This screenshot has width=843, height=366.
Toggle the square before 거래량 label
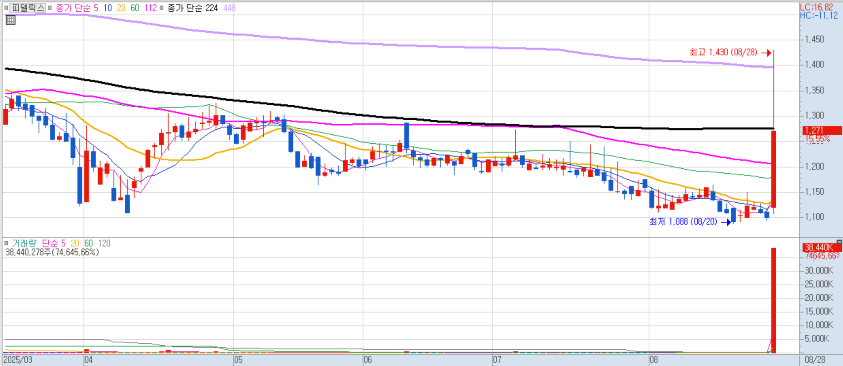pyautogui.click(x=6, y=243)
